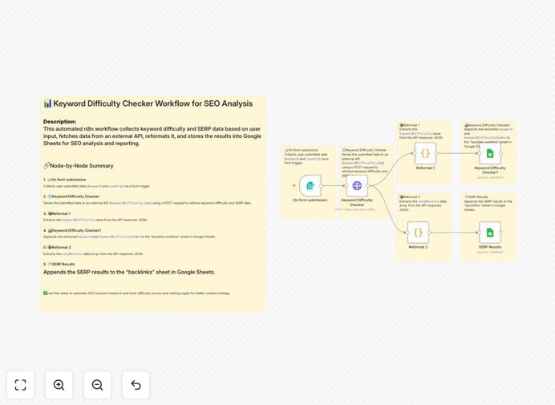Image resolution: width=555 pixels, height=405 pixels.
Task: Zoom in on the workflow canvas
Action: tap(59, 385)
